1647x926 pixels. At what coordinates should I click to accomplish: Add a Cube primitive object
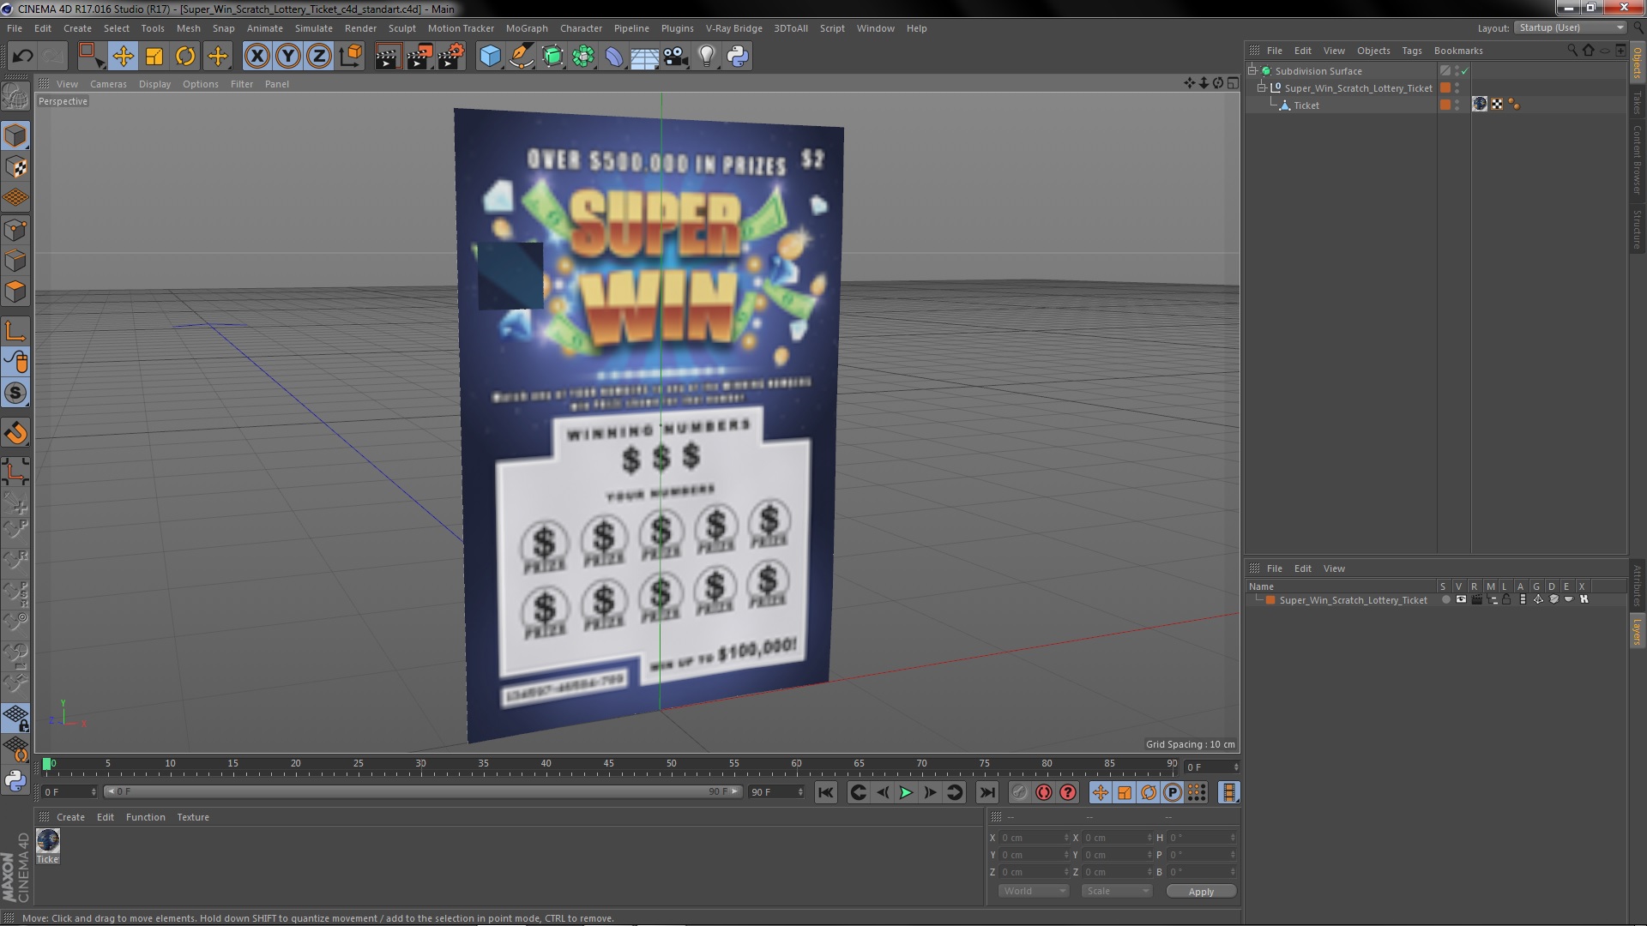pos(490,57)
